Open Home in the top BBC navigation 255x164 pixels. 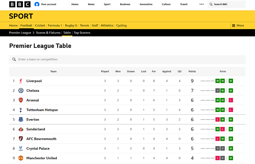point(75,4)
